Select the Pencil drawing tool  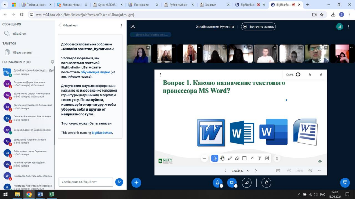tap(230, 158)
